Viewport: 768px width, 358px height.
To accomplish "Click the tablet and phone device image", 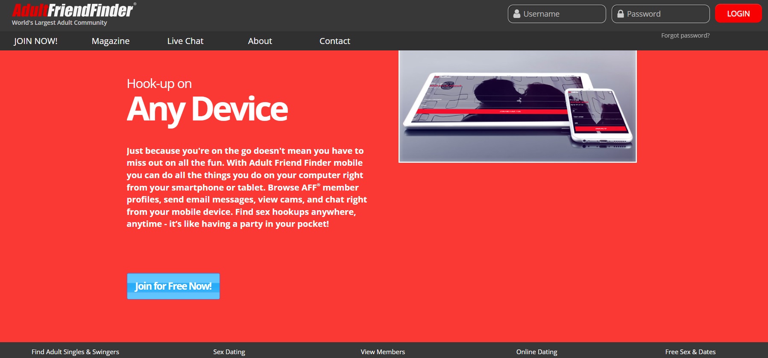I will [518, 106].
